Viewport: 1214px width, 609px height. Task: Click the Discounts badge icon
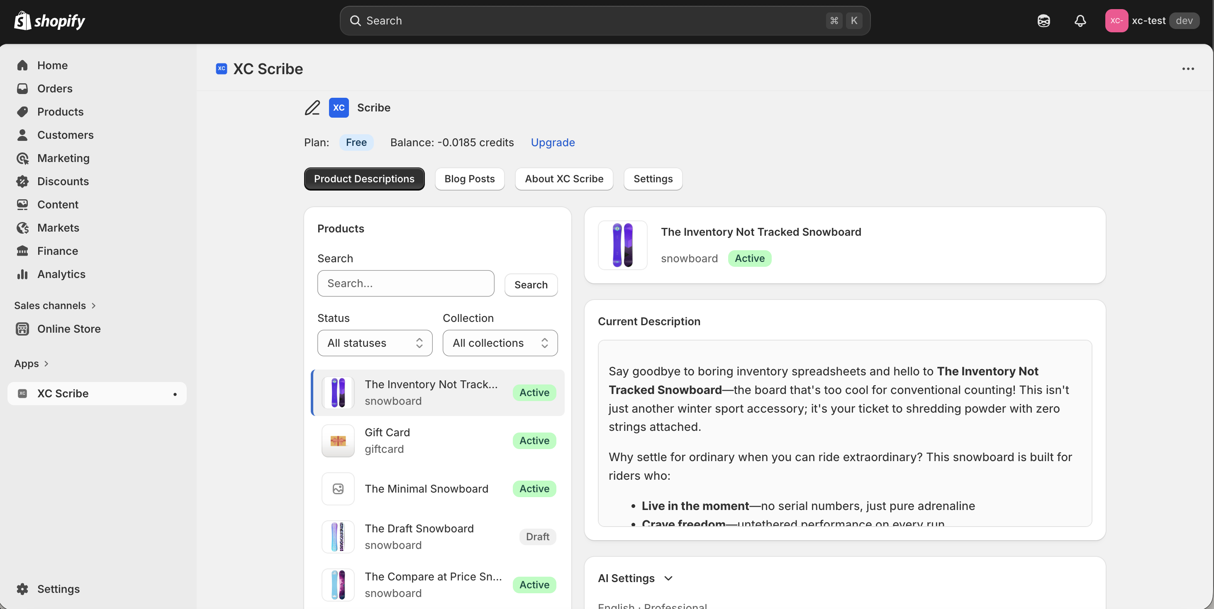coord(22,181)
